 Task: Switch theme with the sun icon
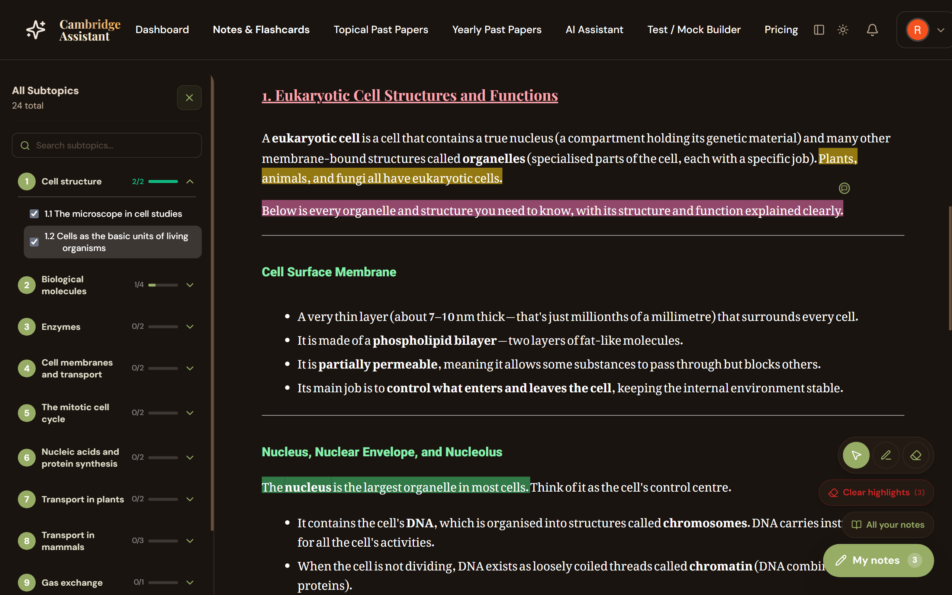tap(843, 29)
